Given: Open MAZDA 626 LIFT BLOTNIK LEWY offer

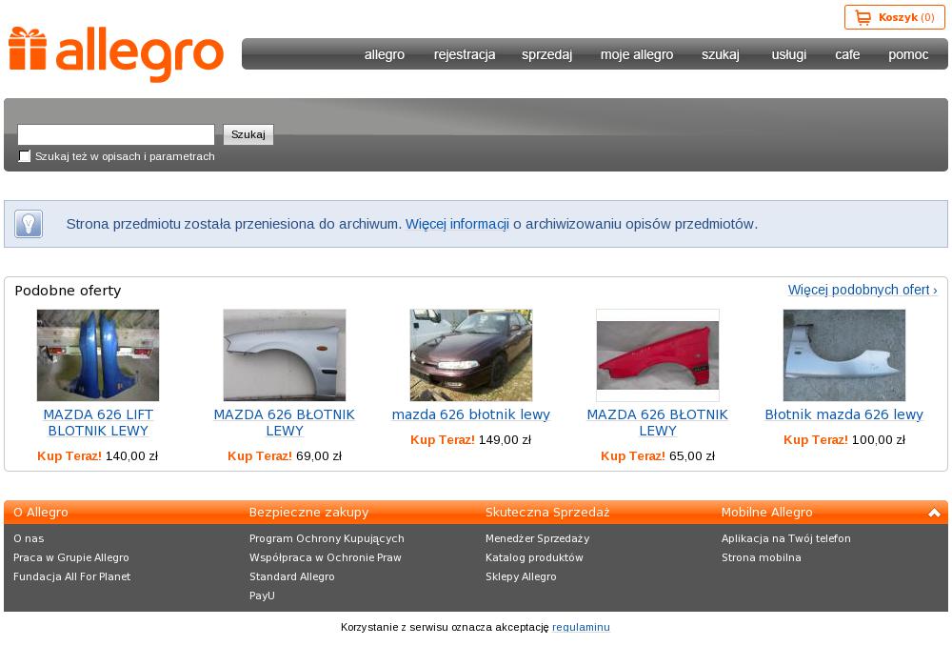Looking at the screenshot, I should [x=98, y=422].
